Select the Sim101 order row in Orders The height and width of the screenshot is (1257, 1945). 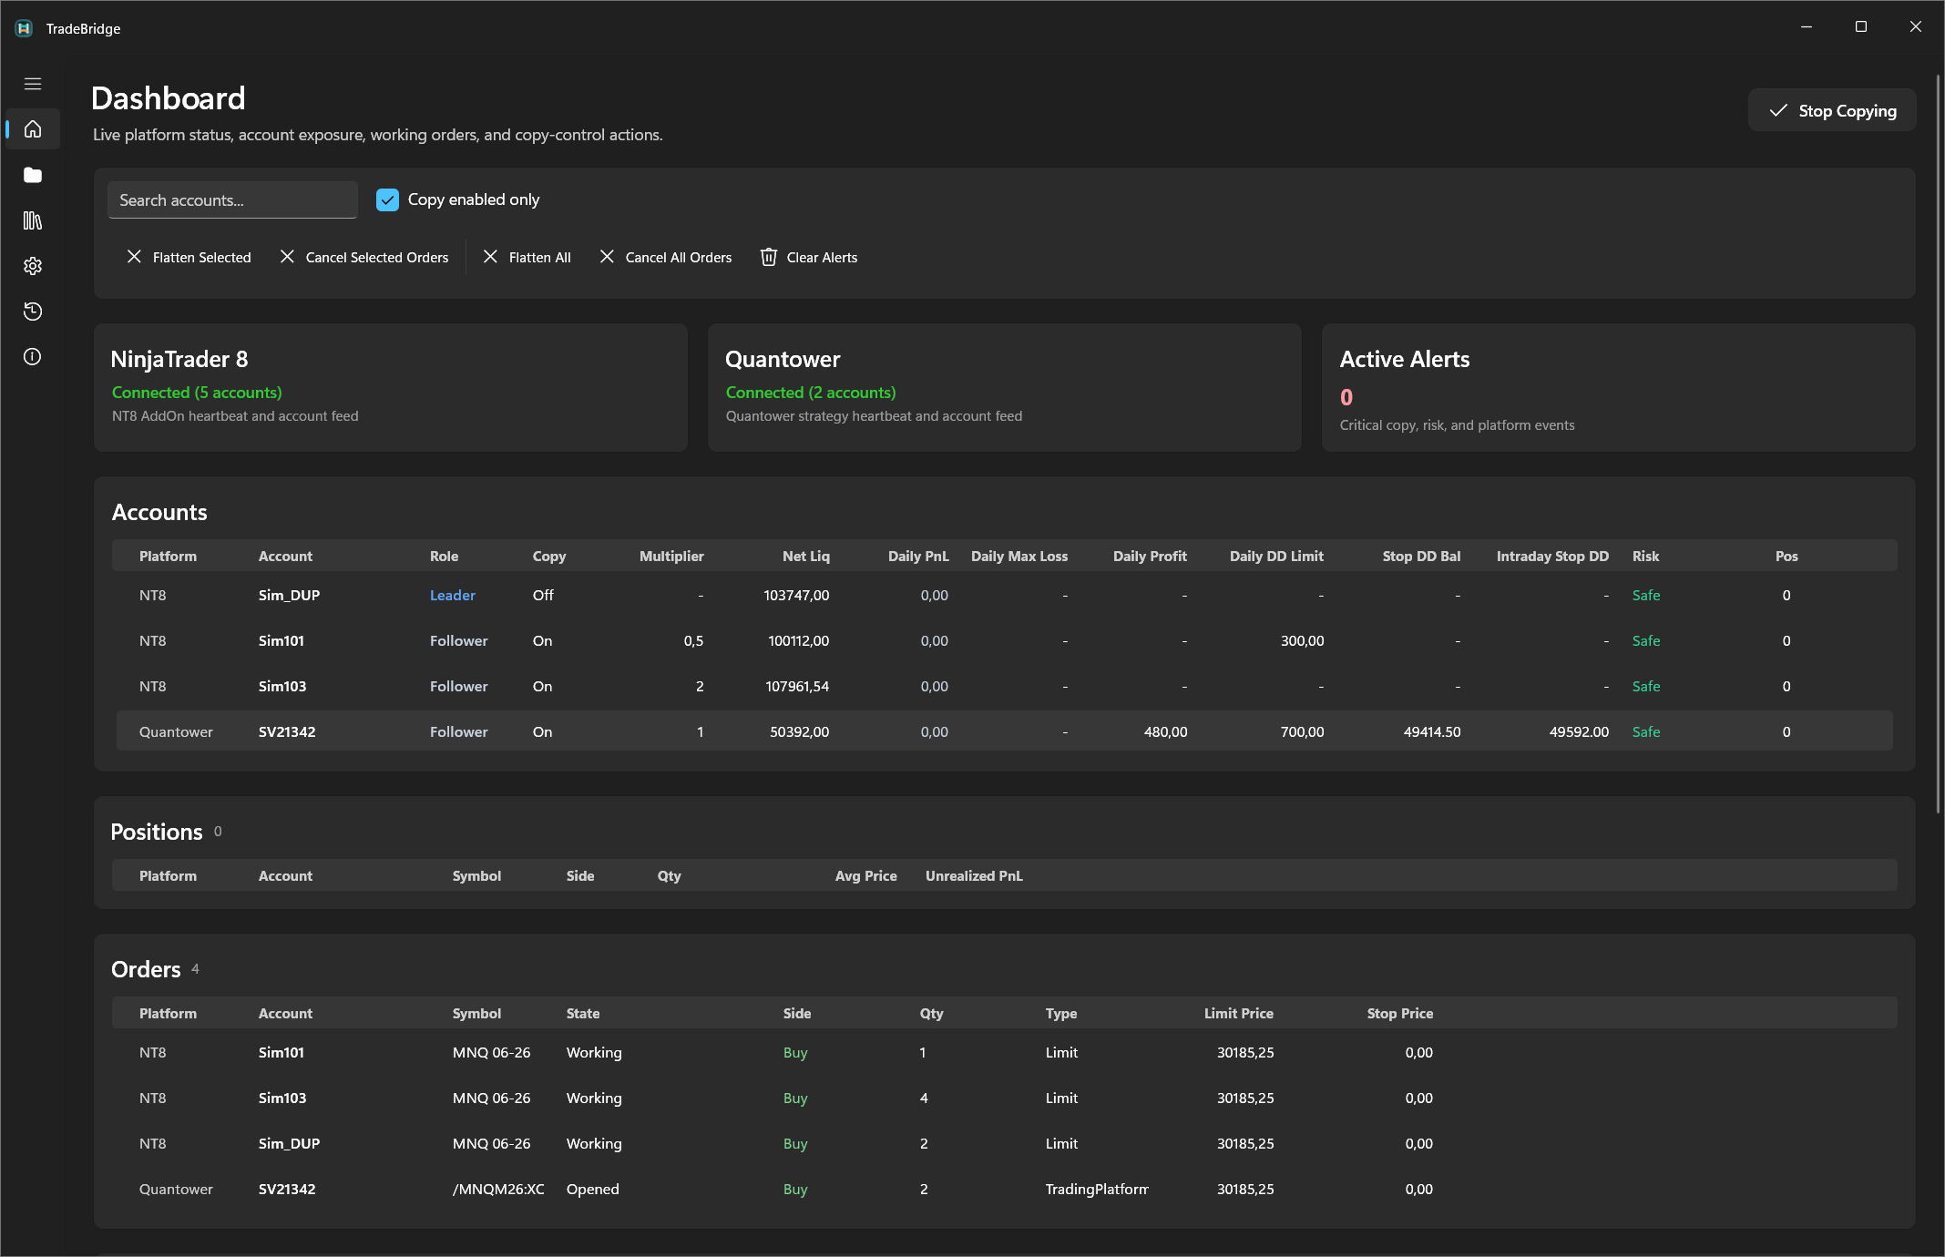1005,1052
